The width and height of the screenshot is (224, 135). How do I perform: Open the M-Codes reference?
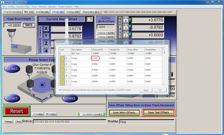(51, 114)
